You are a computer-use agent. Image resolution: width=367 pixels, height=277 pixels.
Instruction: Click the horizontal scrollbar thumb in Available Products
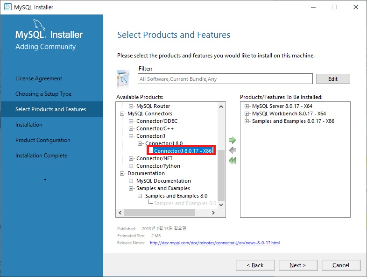tap(160, 213)
